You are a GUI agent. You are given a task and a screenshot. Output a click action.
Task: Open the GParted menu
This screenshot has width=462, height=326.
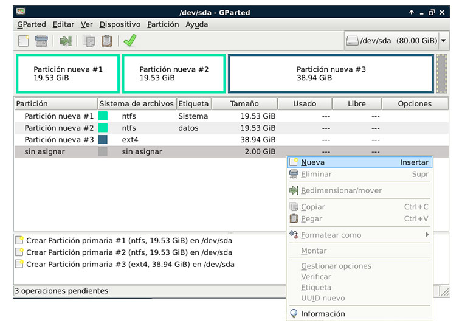32,24
